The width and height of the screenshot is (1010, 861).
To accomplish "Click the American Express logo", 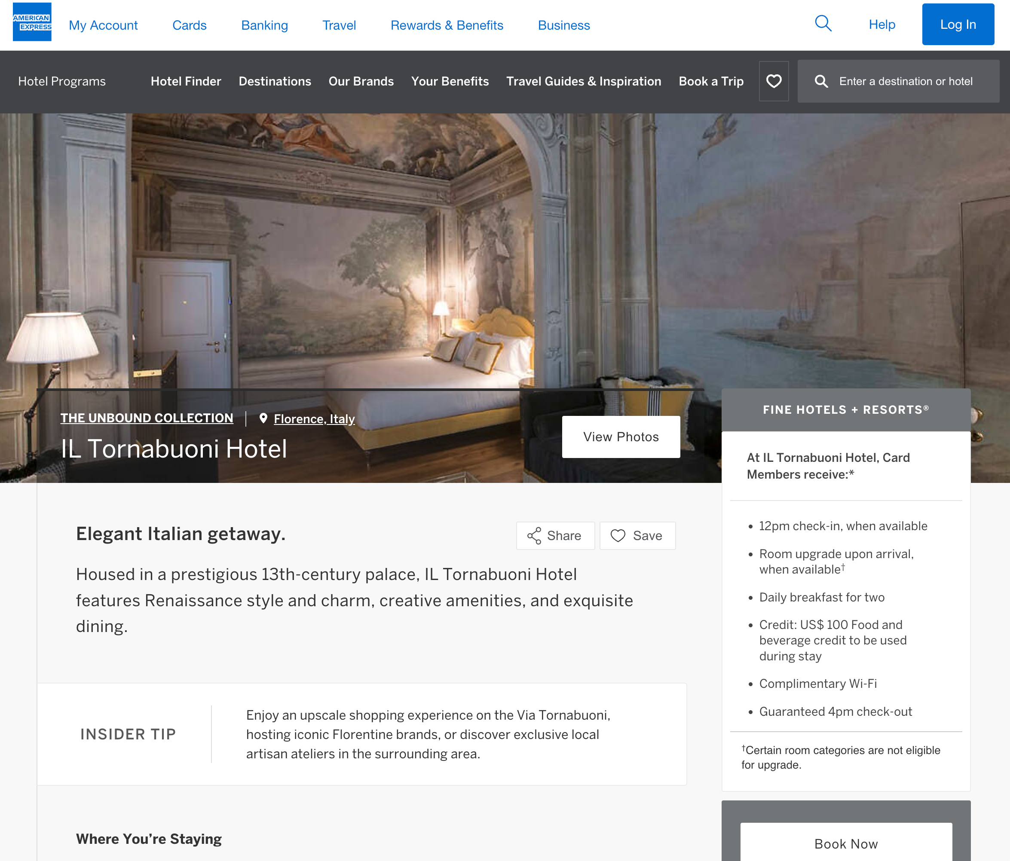I will pyautogui.click(x=32, y=23).
